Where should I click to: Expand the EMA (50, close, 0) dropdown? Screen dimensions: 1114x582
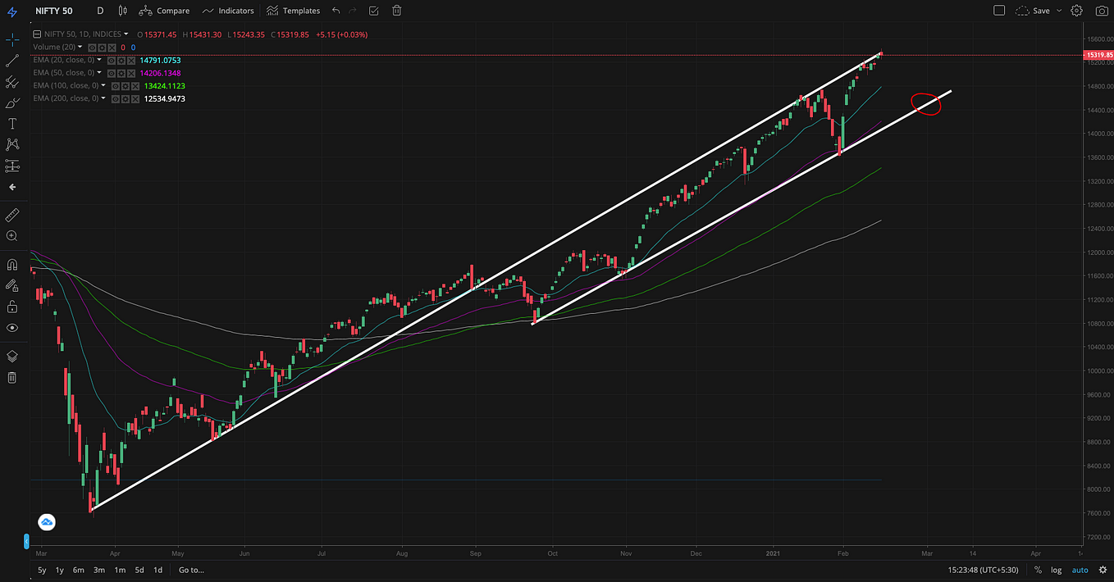99,72
